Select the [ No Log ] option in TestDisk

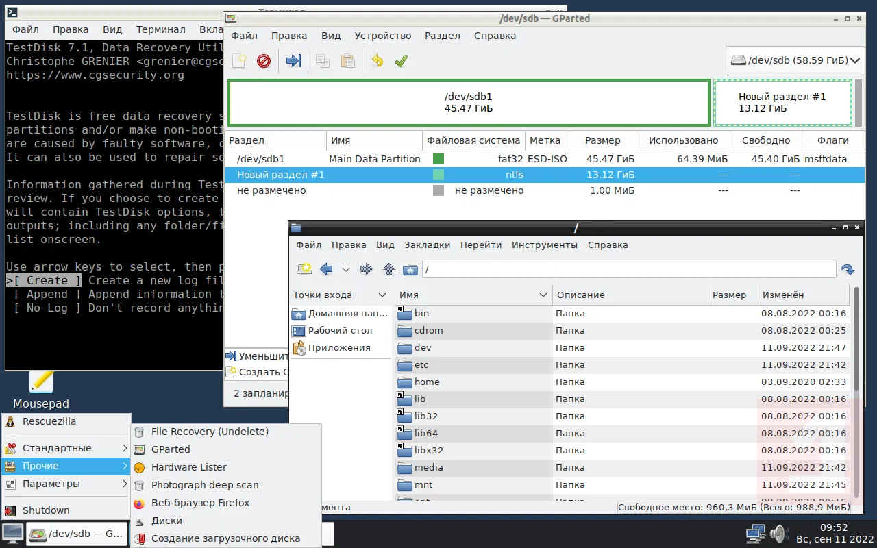tap(47, 308)
